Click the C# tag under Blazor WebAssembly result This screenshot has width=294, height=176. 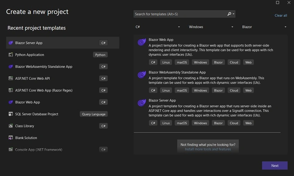(153, 91)
